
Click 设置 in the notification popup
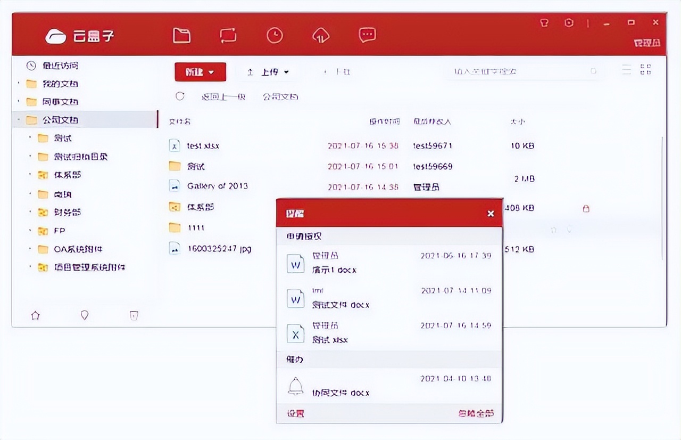(x=294, y=413)
